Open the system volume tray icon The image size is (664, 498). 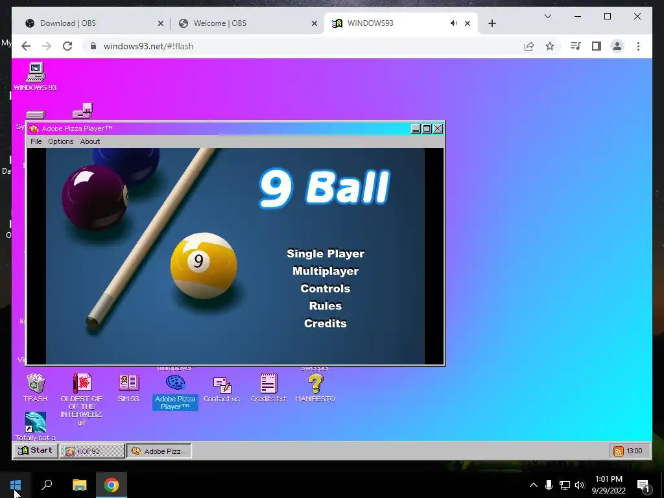(x=580, y=485)
